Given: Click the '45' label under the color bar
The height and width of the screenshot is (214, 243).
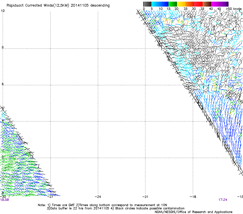Looking at the screenshot, I should pos(219,9).
